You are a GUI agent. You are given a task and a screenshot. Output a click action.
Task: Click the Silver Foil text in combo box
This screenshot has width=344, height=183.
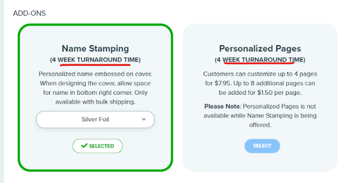click(x=95, y=119)
